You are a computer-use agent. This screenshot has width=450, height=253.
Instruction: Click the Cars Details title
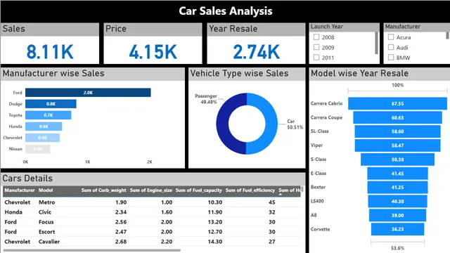[x=27, y=179]
